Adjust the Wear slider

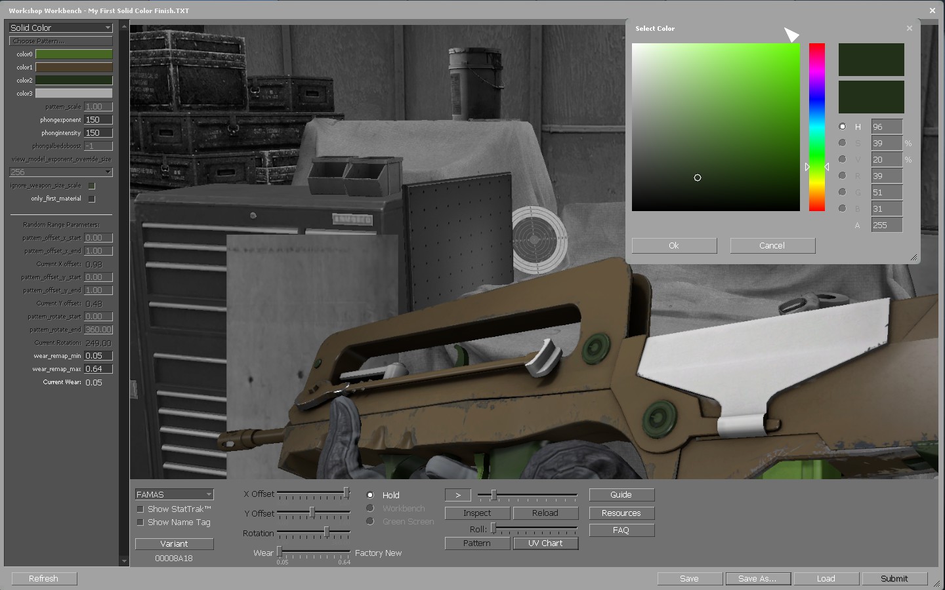click(314, 552)
